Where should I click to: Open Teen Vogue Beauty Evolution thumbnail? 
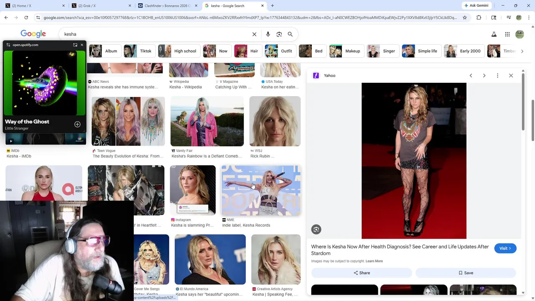click(x=128, y=121)
